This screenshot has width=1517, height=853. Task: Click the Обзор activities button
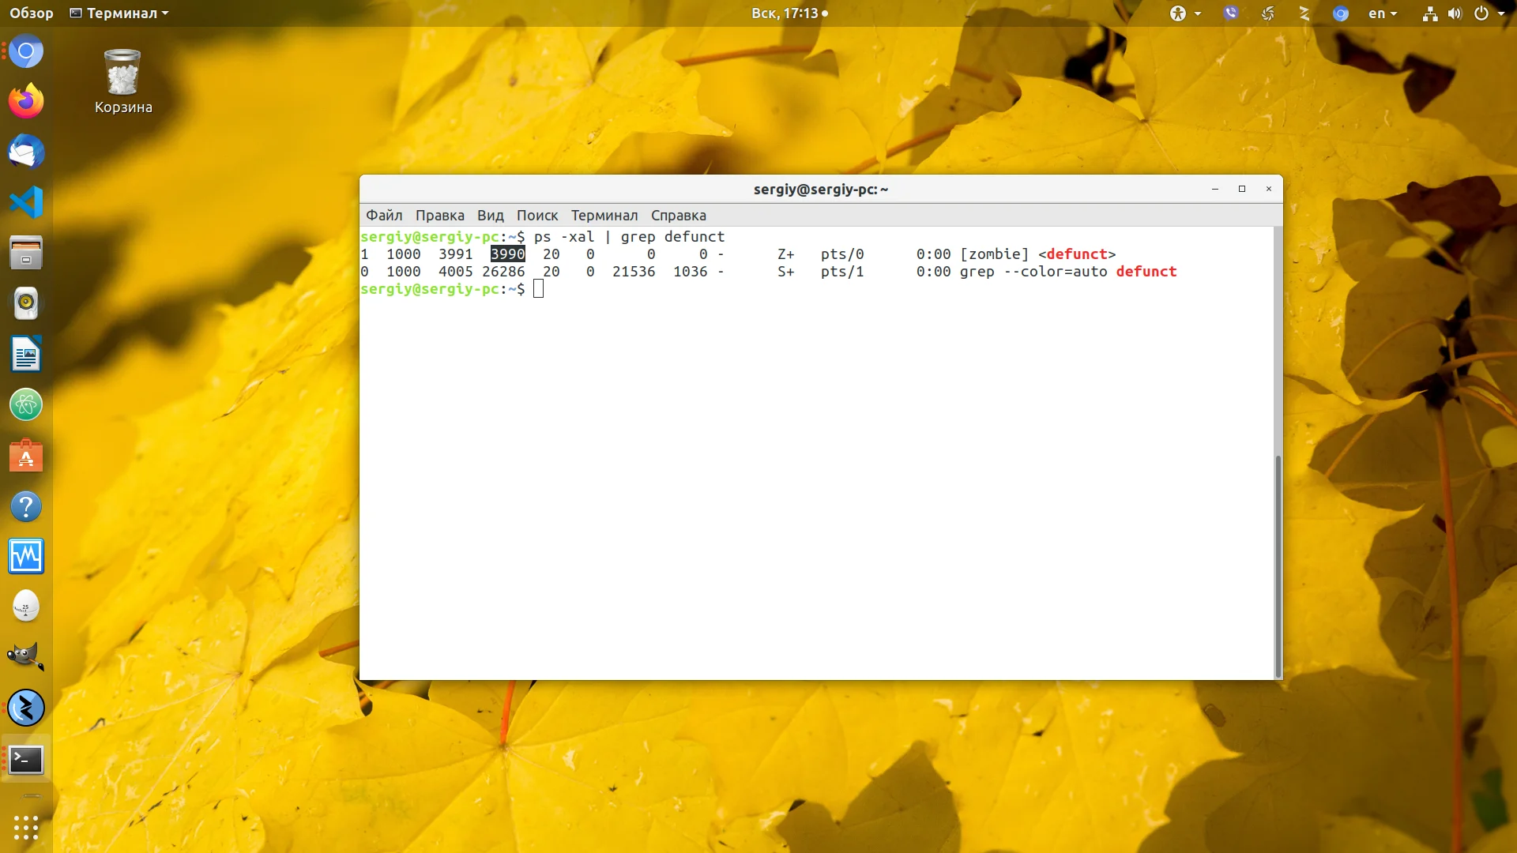32,13
